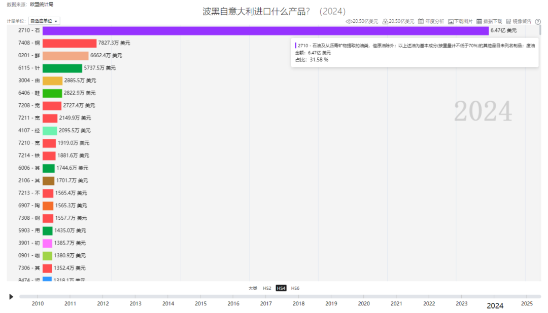Move timeline to year 2010
The height and width of the screenshot is (313, 548).
pos(38,304)
